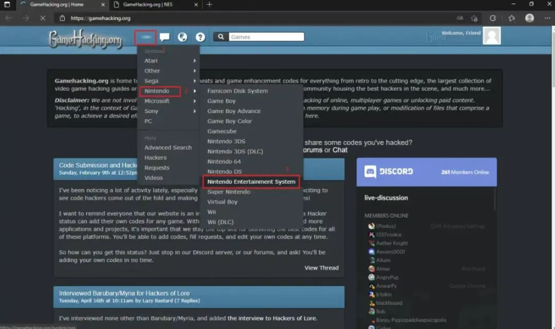Screen dimensions: 555x329
Task: Open Videos menu entry
Action: click(153, 178)
